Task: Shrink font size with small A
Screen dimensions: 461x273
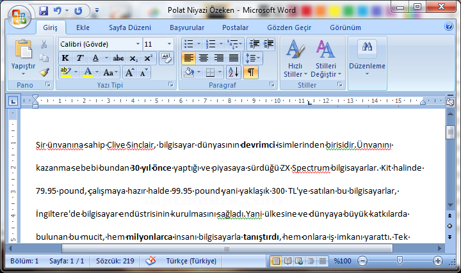Action: coord(144,72)
